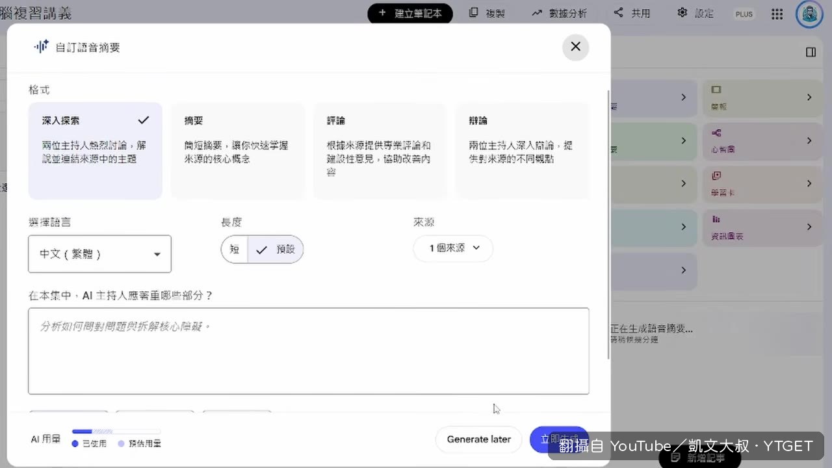Expand the 資訊圖表 card chevron
The width and height of the screenshot is (832, 468).
pos(809,227)
